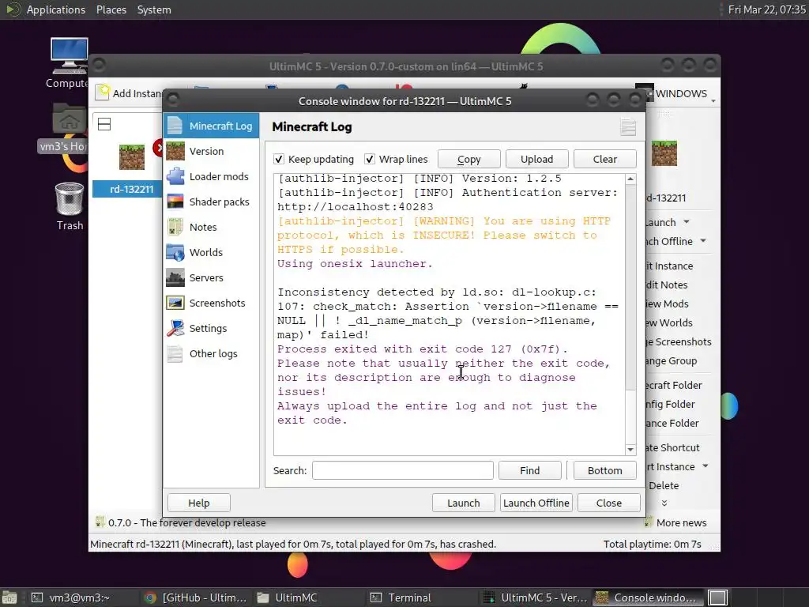Click Delete in main window side panel
Screen dimensions: 809x607
(664, 485)
